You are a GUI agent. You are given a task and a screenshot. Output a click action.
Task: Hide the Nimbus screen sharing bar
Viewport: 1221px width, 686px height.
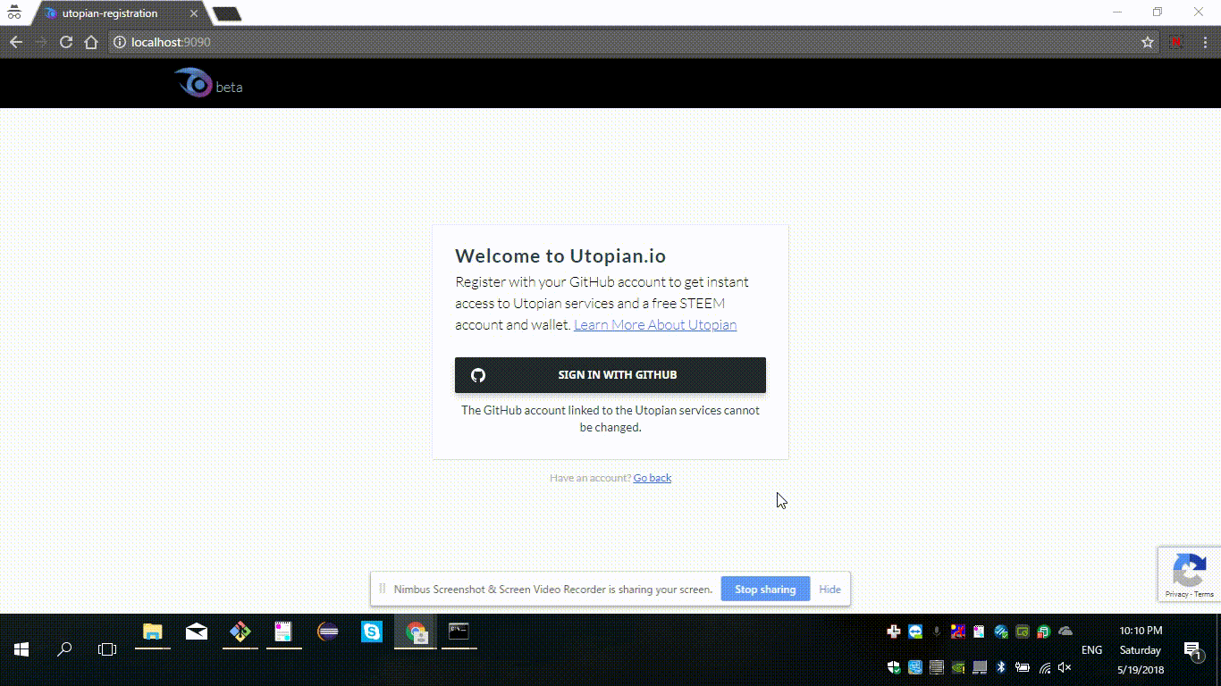[x=829, y=590]
